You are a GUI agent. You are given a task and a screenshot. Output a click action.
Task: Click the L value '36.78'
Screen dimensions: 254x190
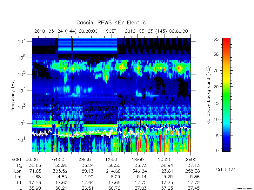[114, 188]
